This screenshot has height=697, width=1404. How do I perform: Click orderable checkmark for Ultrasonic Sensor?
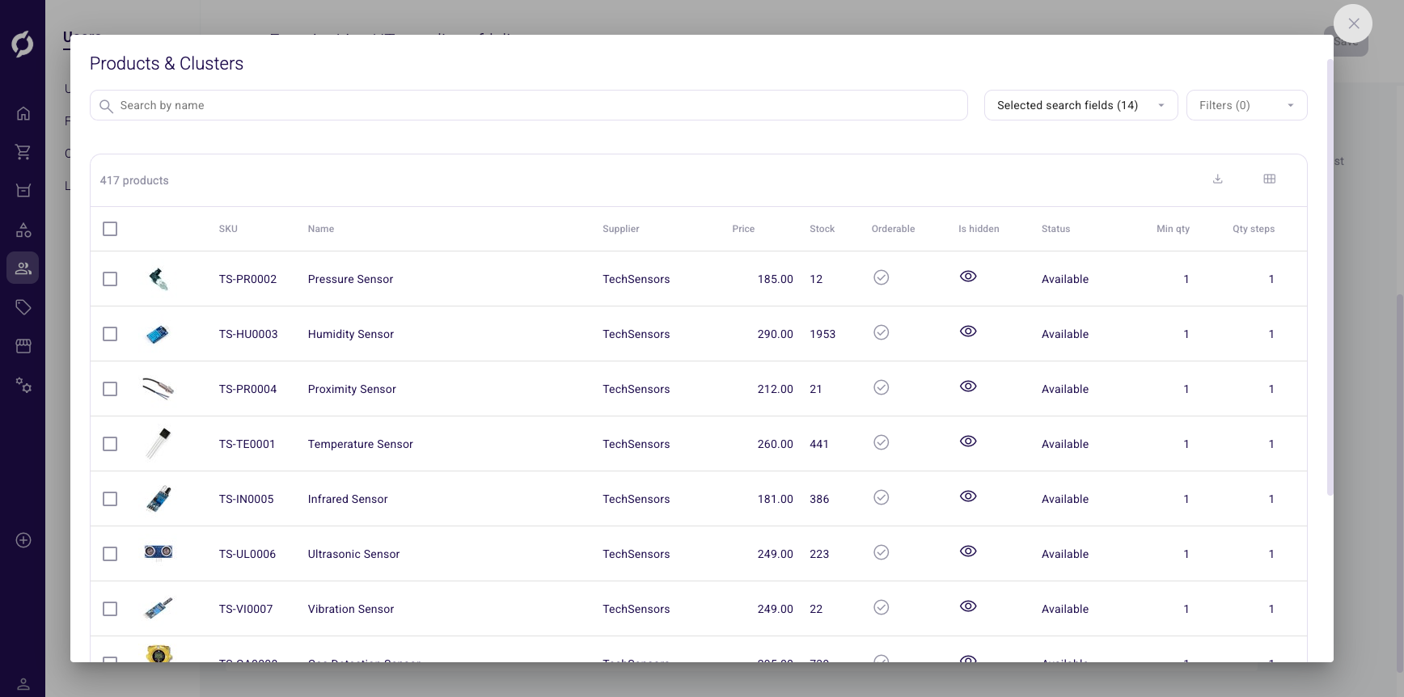tap(882, 552)
